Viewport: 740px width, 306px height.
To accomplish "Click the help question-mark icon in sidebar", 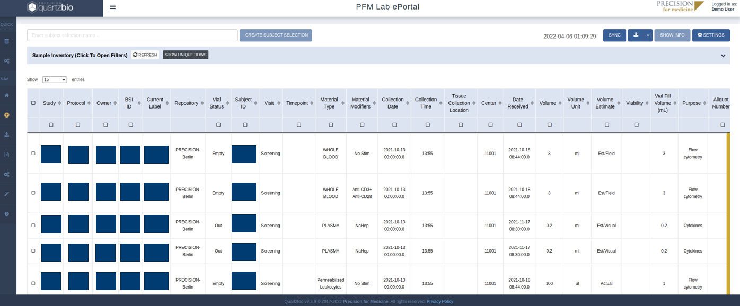I will tap(6, 213).
